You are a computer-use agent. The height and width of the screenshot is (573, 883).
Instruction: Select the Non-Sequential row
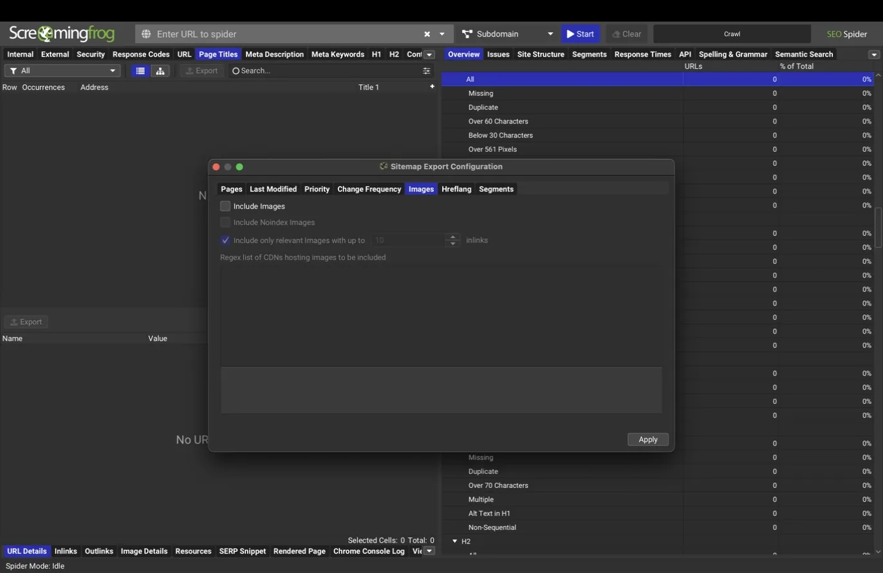657,528
